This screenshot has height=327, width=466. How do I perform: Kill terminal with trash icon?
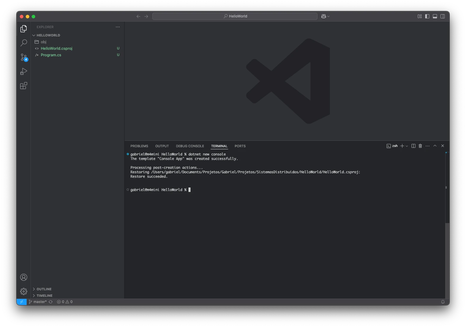point(420,146)
